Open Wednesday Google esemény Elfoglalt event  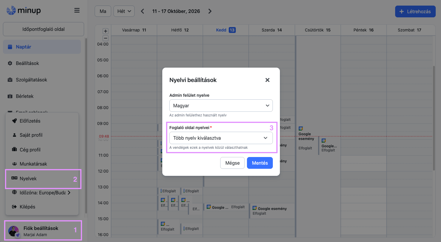pyautogui.click(x=272, y=211)
